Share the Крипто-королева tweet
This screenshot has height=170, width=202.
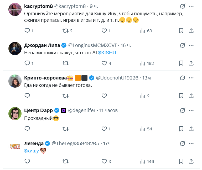[x=191, y=96]
